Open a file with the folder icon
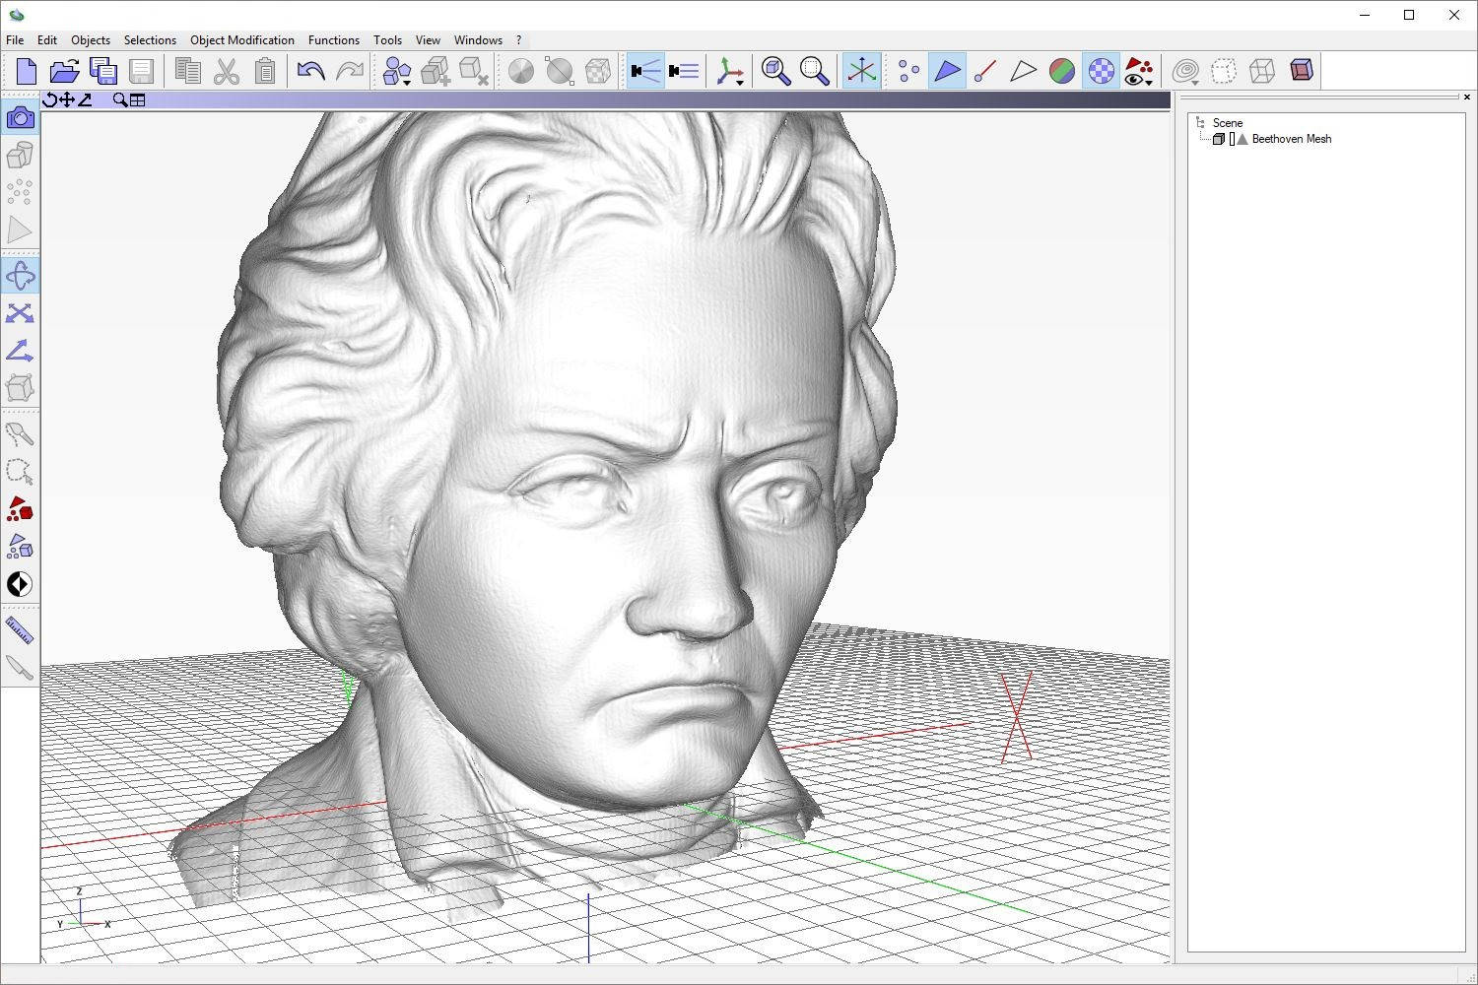The height and width of the screenshot is (985, 1478). click(x=64, y=71)
